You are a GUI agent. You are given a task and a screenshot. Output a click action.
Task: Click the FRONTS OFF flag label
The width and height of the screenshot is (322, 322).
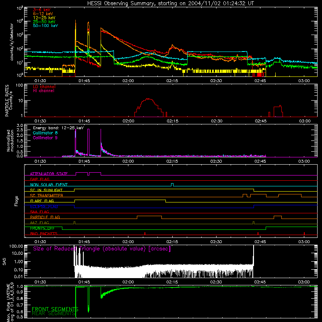click(x=42, y=228)
